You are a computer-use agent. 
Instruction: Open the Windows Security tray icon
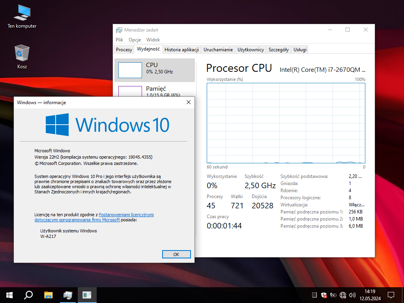pos(324,295)
